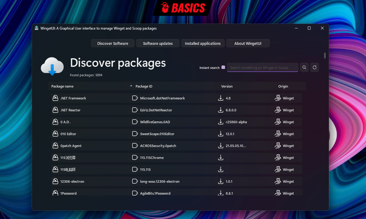Click the package icon beside 1Password
This screenshot has width=366, height=219.
(55, 193)
